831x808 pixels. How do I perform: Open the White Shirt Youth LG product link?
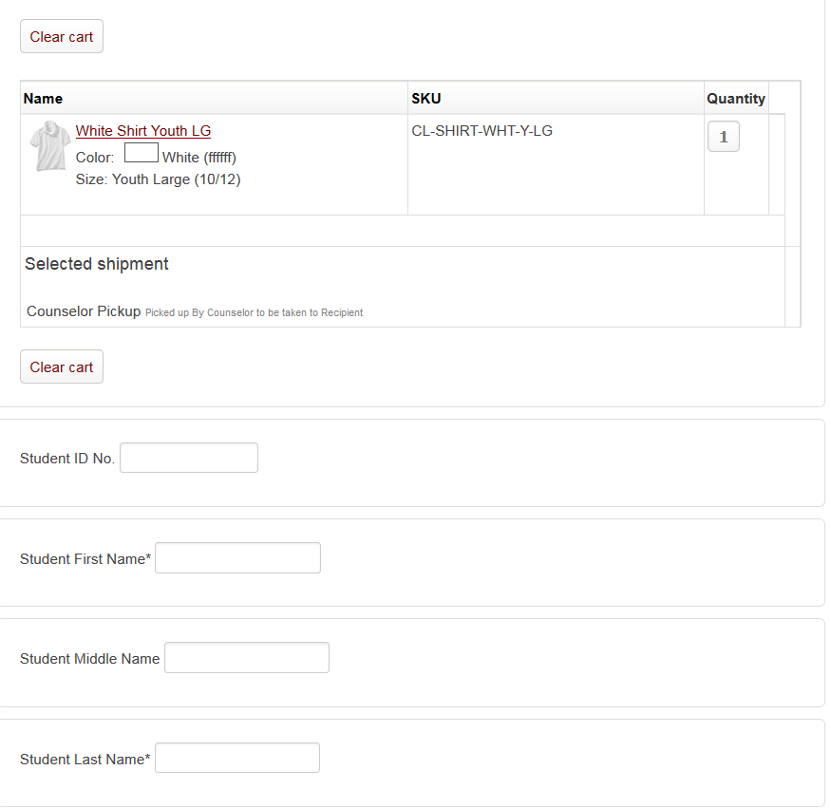coord(142,130)
